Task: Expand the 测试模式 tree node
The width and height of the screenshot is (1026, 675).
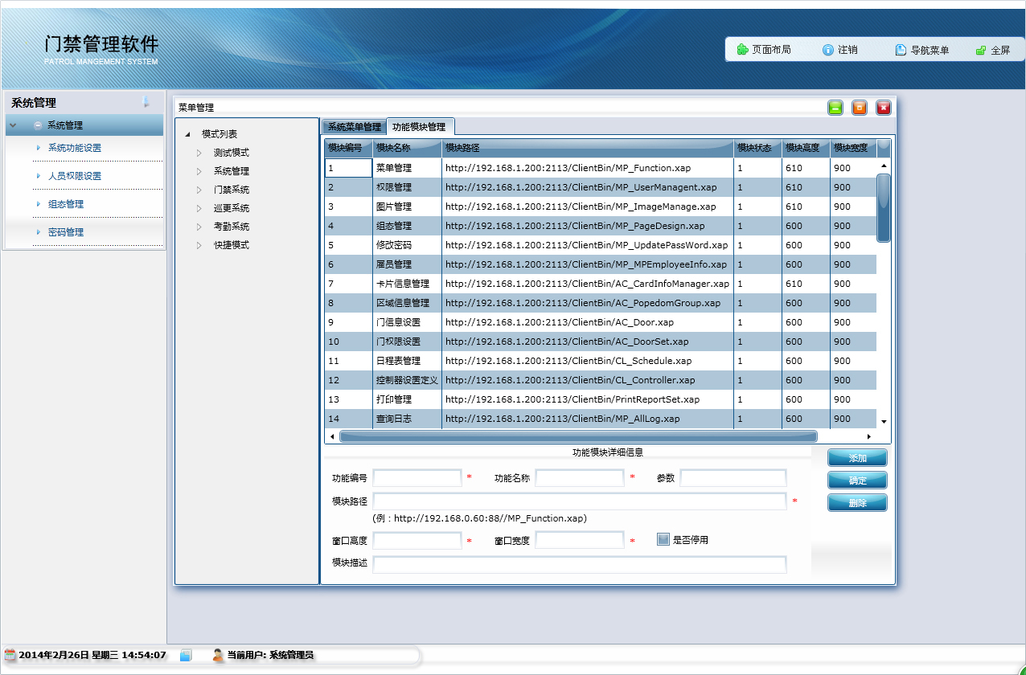Action: [x=199, y=153]
